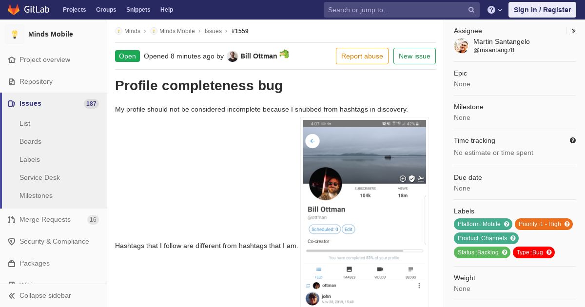Click the green Open status badge
585x307 pixels.
click(127, 56)
